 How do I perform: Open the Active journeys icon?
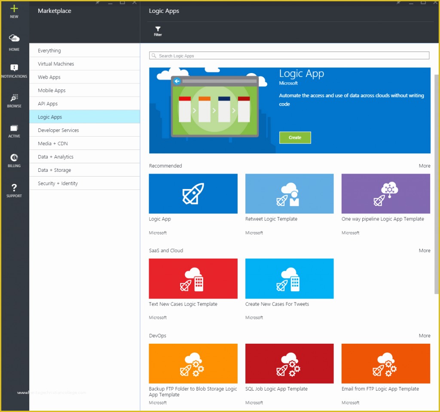[x=14, y=128]
